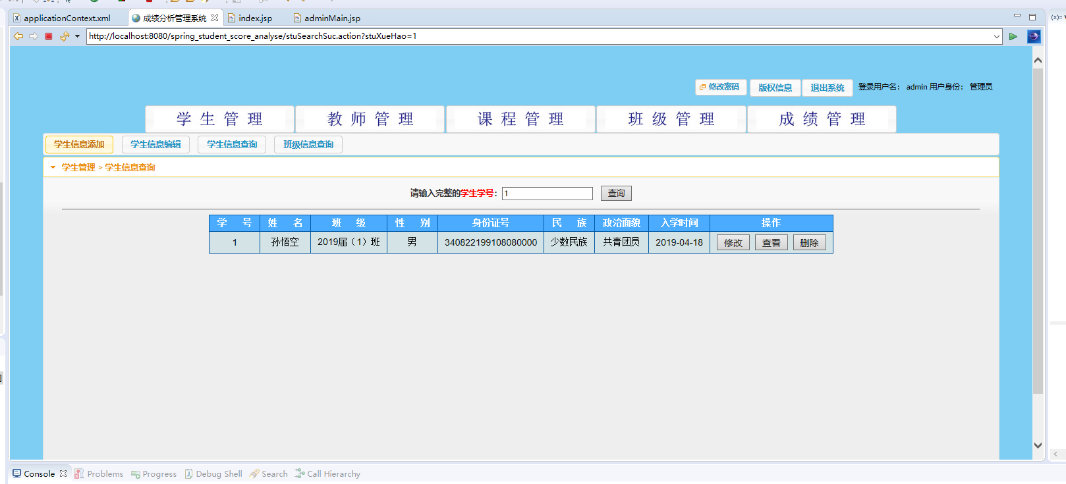
Task: Refresh the internal browser page
Action: pos(64,36)
